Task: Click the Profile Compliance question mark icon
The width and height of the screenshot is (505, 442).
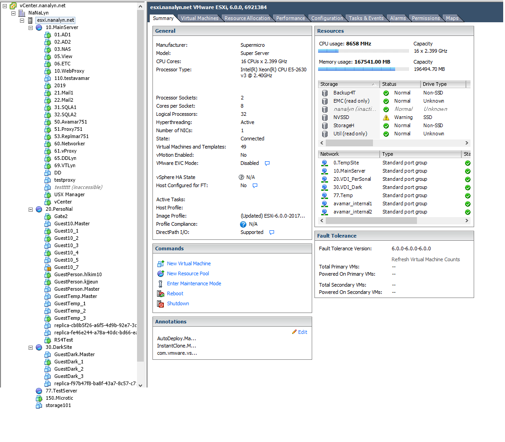Action: (x=243, y=224)
